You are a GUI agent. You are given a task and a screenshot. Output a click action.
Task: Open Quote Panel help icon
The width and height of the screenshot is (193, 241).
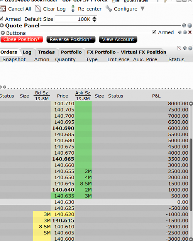(x=190, y=25)
